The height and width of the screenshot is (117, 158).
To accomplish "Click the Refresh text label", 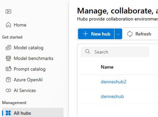I will [x=143, y=34].
